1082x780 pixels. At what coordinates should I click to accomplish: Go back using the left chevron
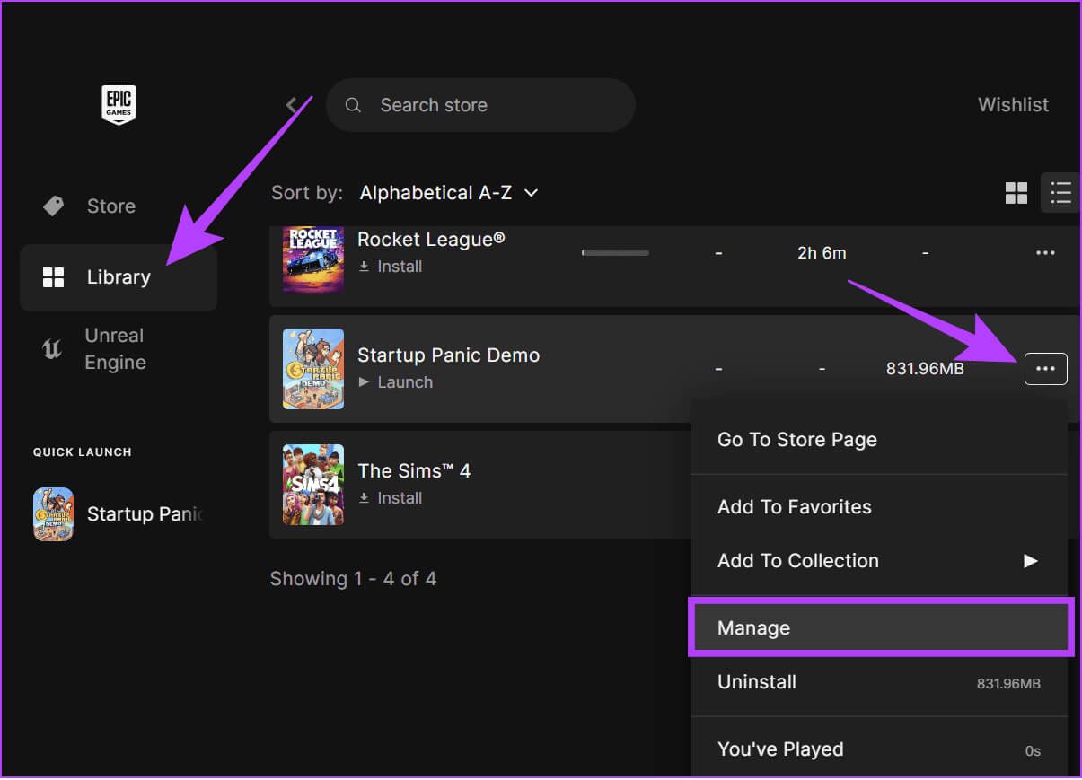click(292, 105)
